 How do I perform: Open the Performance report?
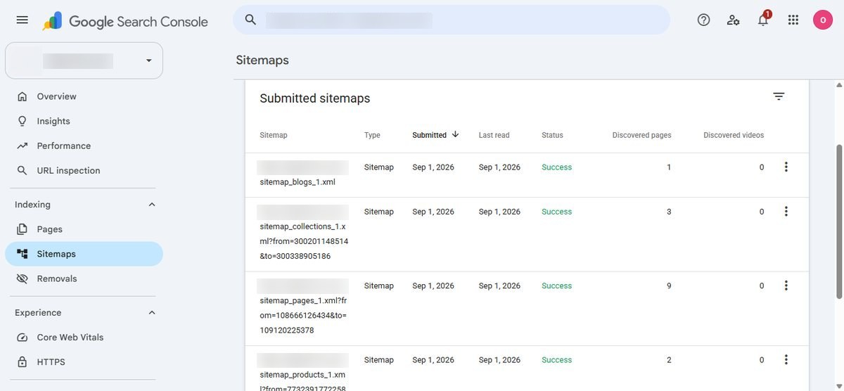pyautogui.click(x=84, y=146)
